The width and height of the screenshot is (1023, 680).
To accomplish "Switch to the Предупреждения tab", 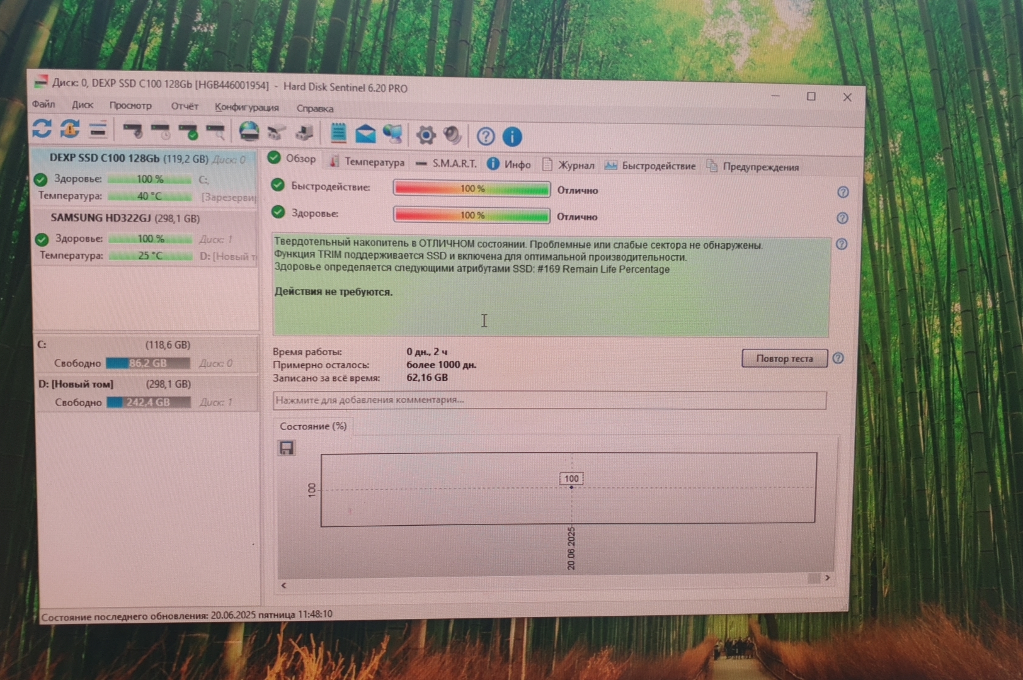I will pos(753,167).
